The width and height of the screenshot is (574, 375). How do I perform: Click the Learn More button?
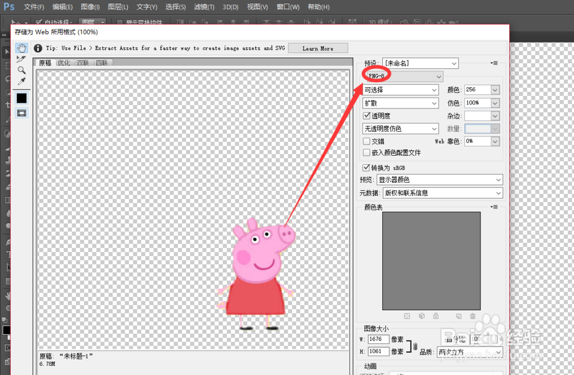coord(318,48)
